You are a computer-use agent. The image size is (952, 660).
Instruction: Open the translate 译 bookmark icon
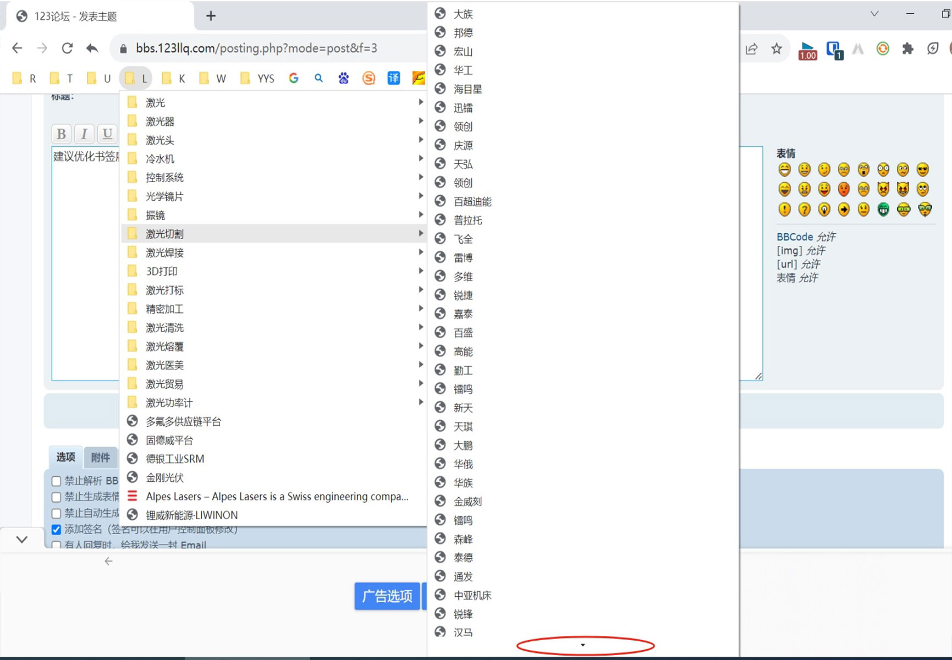tap(394, 78)
